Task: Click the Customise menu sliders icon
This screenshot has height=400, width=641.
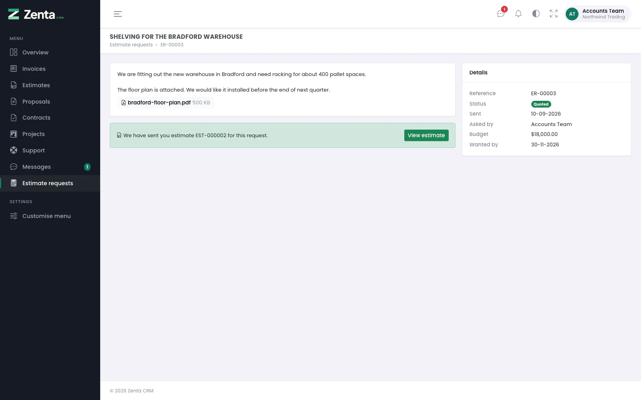Action: coord(14,216)
